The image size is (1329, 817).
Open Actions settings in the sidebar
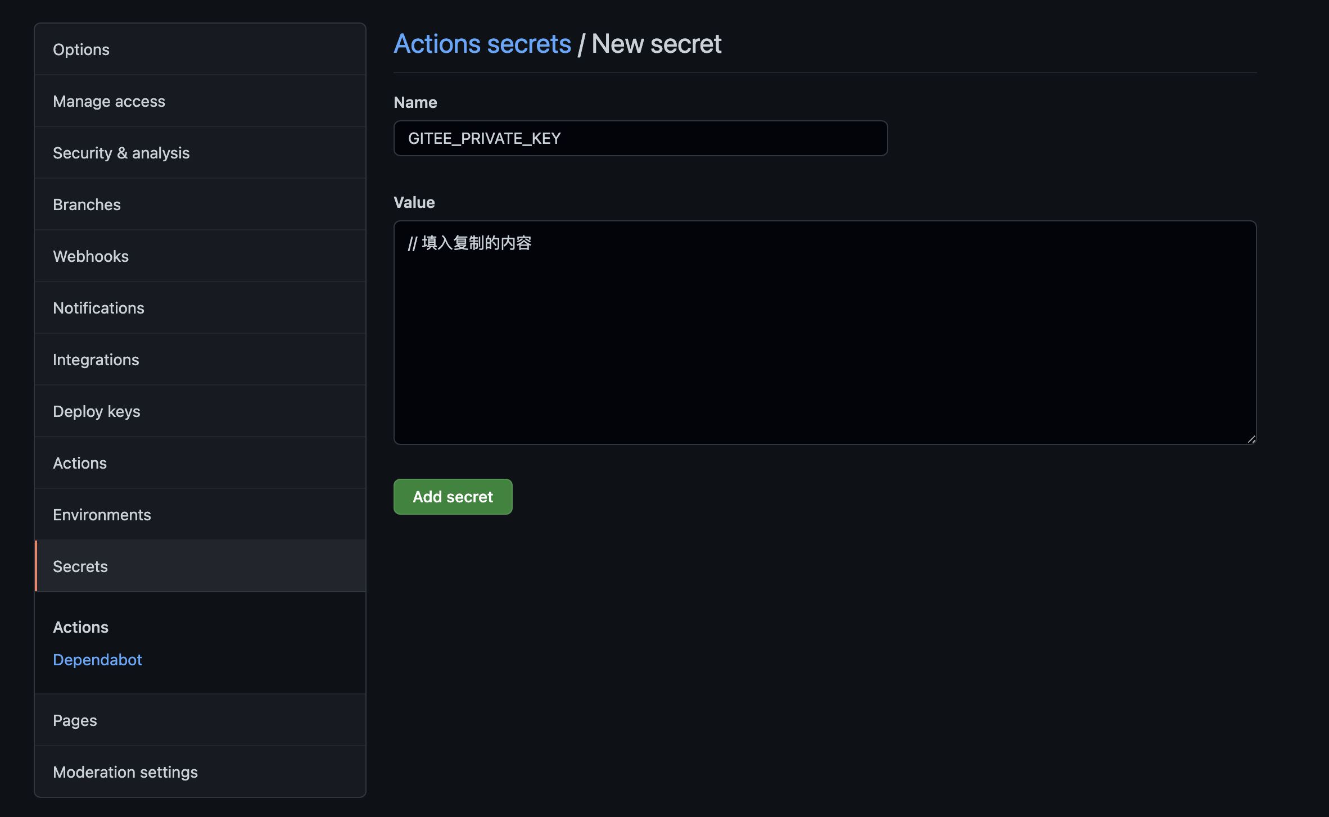(80, 463)
